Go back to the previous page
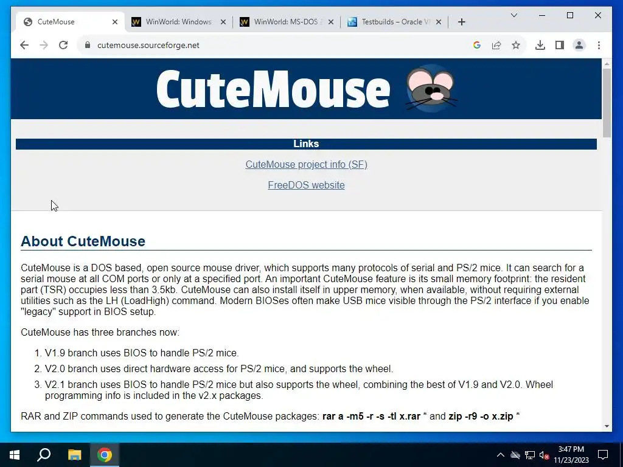The width and height of the screenshot is (623, 467). pyautogui.click(x=24, y=45)
